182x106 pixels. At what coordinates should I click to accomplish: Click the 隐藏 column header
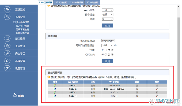(x=137, y=82)
